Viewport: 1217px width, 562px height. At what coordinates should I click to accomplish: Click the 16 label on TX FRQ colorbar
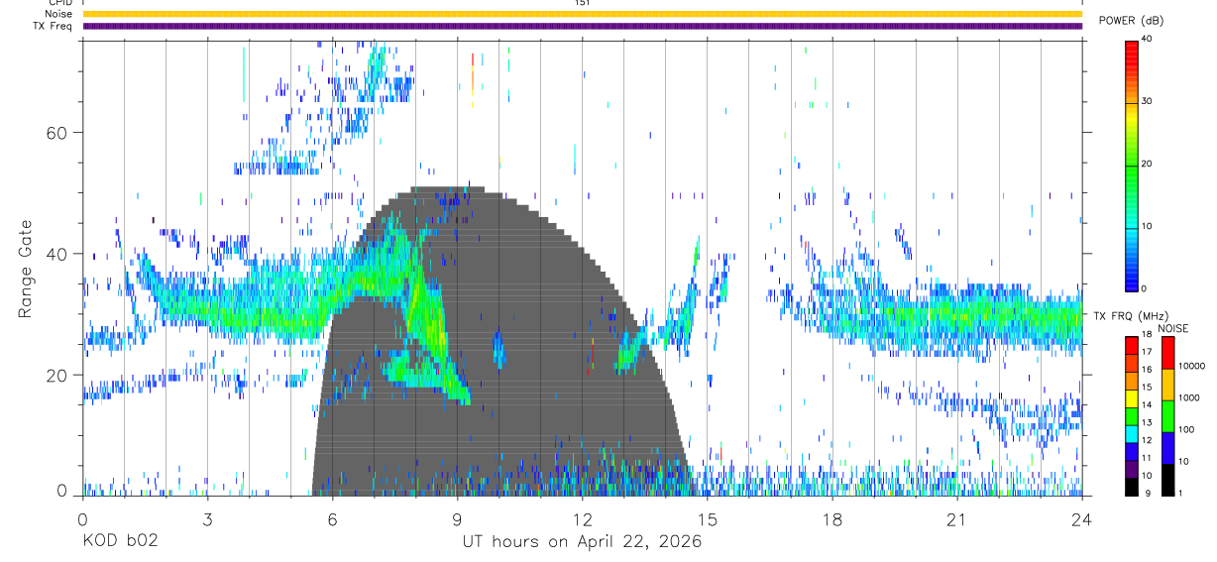(1147, 370)
